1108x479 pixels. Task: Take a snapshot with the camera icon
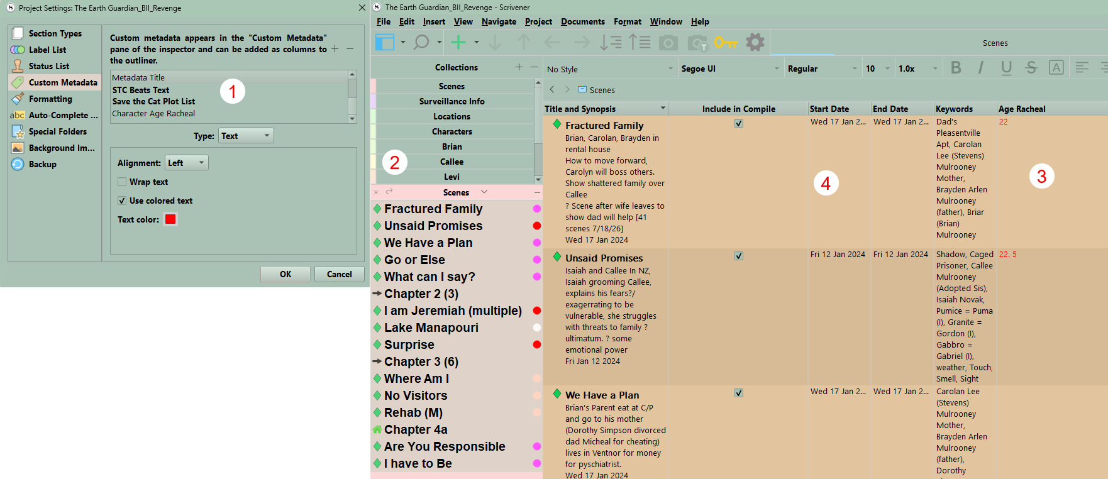coord(668,43)
